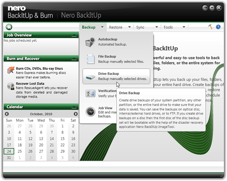
Task: Minimize the Nero window
Action: pyautogui.click(x=205, y=8)
